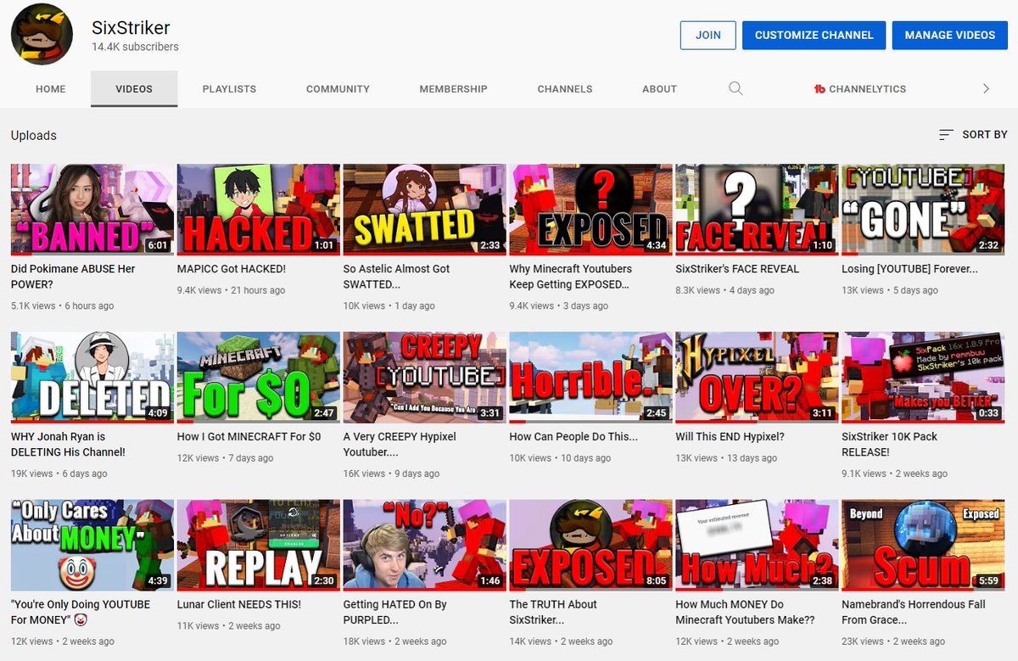Screen dimensions: 1018x661
Task: Click the SixStriker channel name
Action: [x=131, y=27]
